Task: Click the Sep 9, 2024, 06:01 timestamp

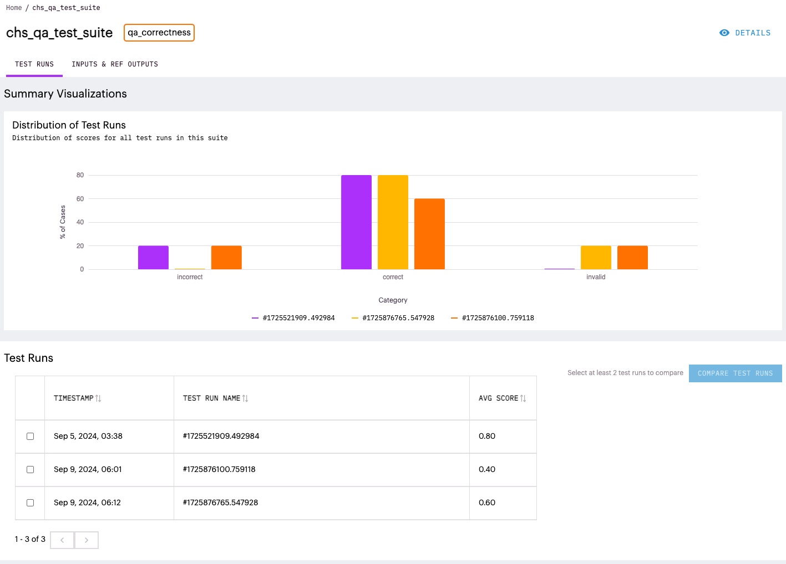Action: click(x=88, y=469)
